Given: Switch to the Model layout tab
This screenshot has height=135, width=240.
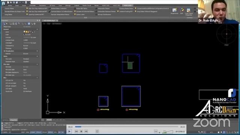Looking at the screenshot, I should 49,120.
